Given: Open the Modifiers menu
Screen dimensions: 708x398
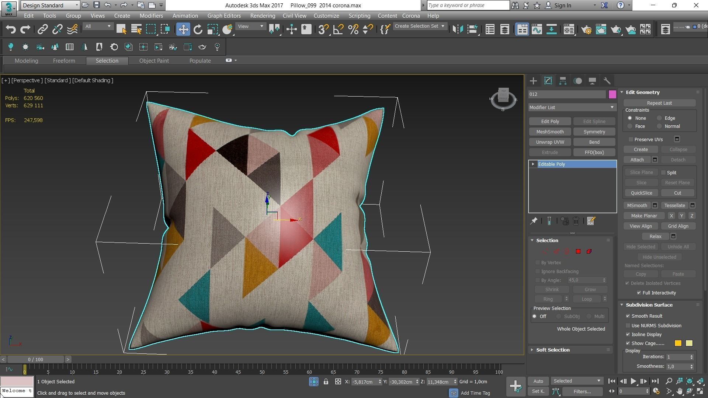Looking at the screenshot, I should (x=151, y=16).
